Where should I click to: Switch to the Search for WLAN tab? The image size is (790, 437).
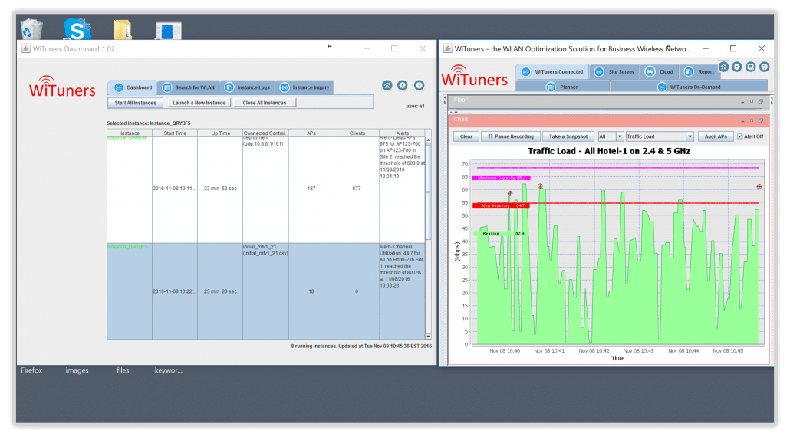point(189,87)
